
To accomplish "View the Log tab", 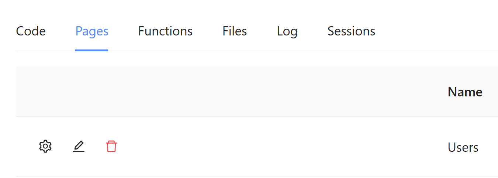I will click(x=287, y=31).
